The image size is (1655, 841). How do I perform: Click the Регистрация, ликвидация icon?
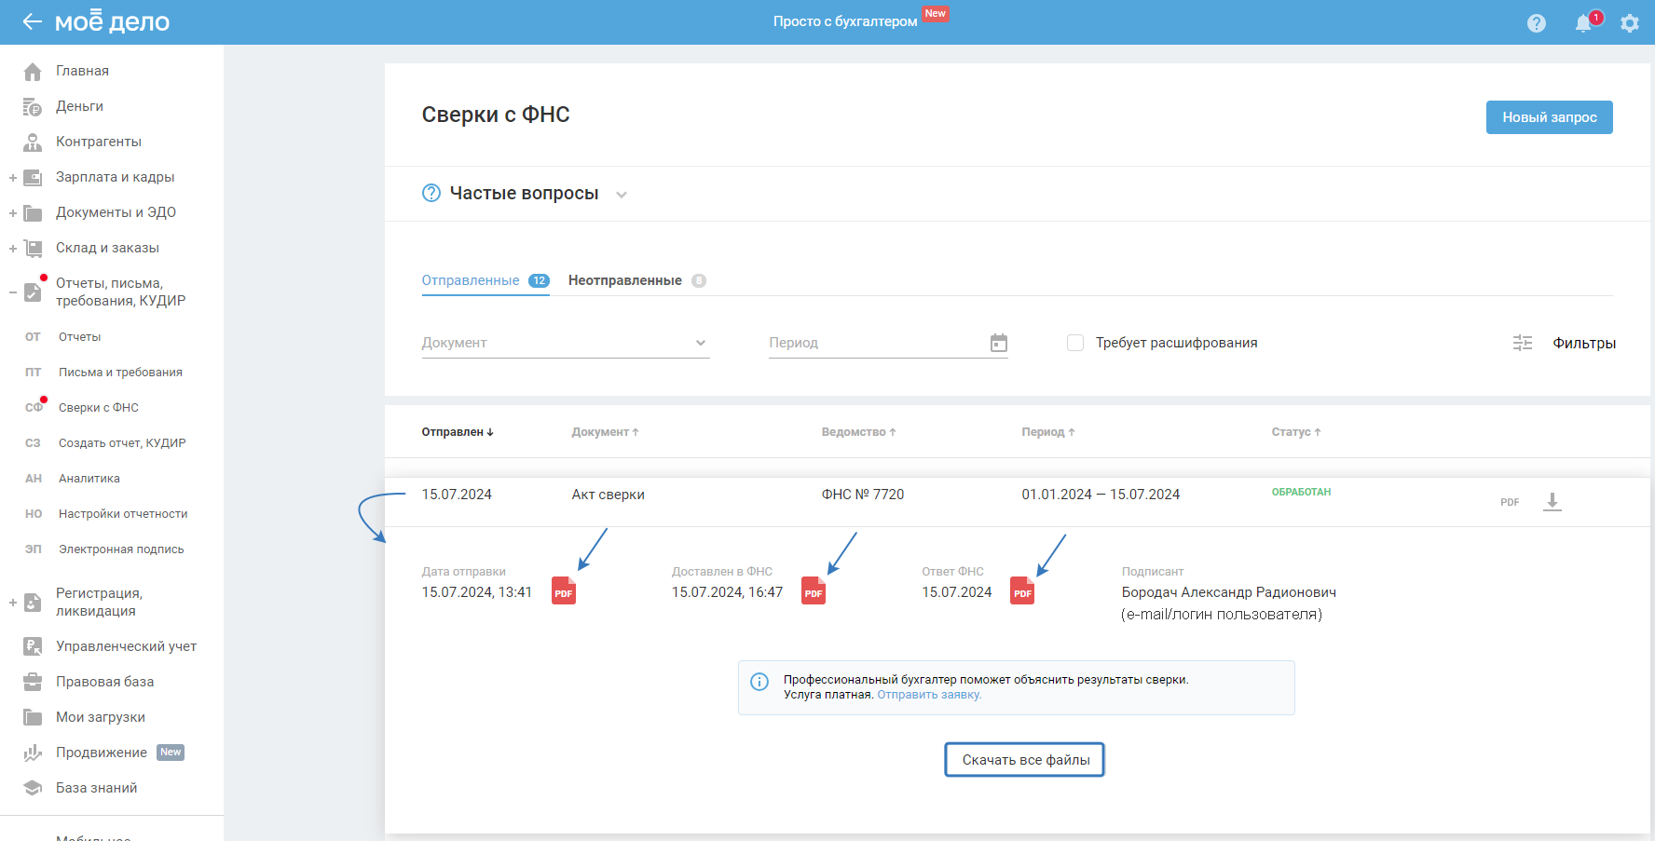point(33,603)
